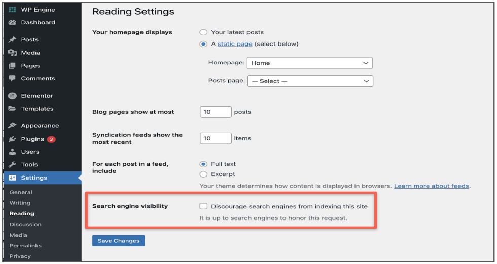
Task: Open Privacy settings submenu
Action: [x=20, y=256]
